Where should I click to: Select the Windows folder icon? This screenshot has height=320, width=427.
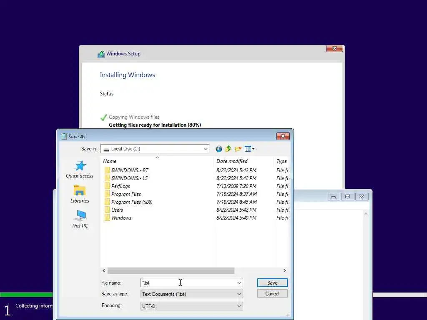[x=107, y=217]
